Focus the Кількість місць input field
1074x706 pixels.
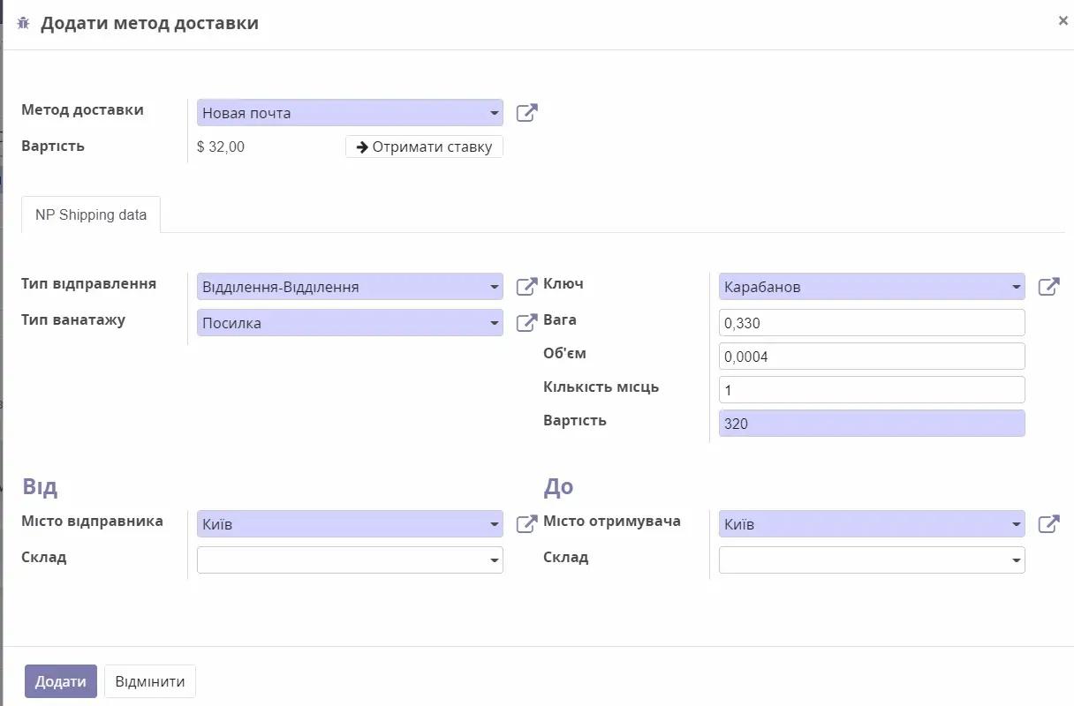click(x=872, y=390)
